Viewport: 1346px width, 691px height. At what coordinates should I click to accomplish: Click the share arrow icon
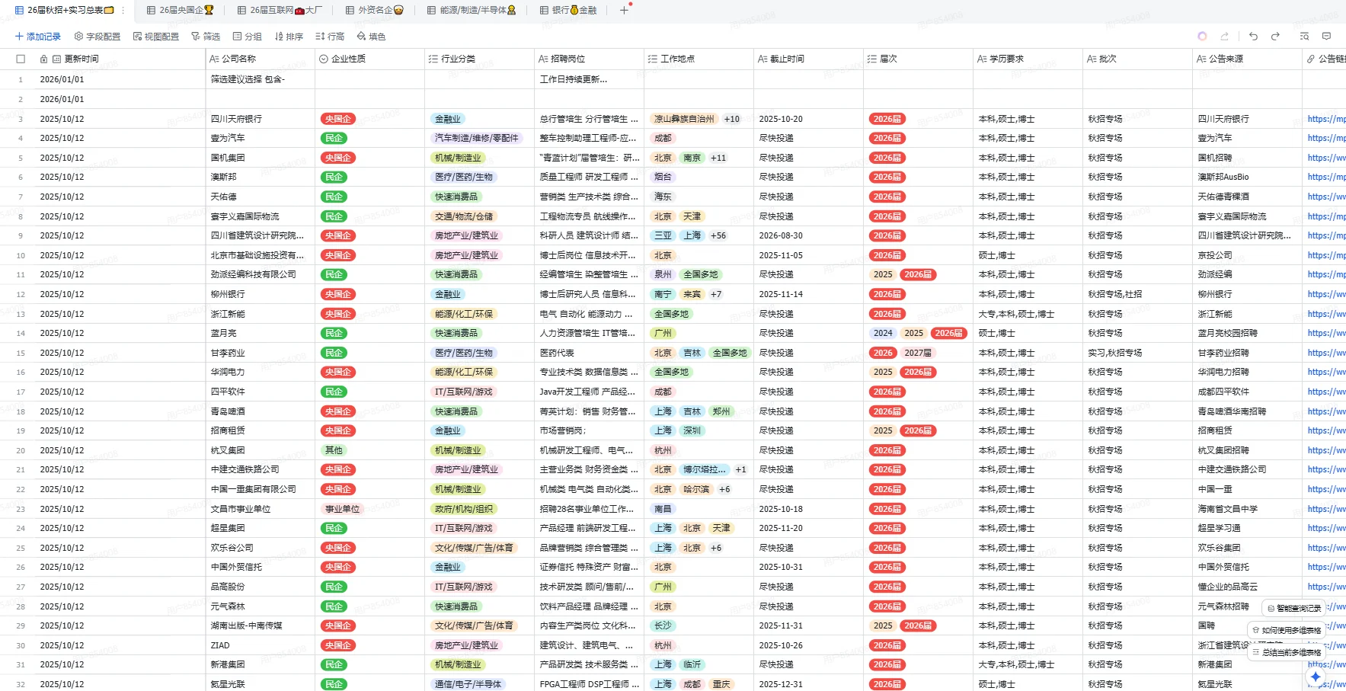coord(1224,36)
